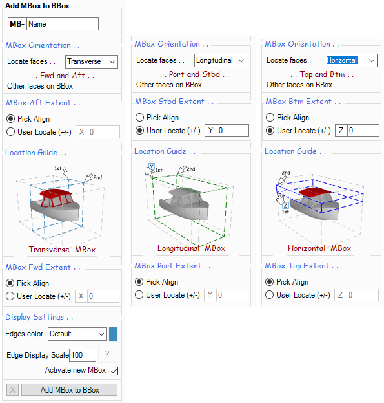This screenshot has height=403, width=384.
Task: Click the MB- Name input field
Action: pos(63,24)
